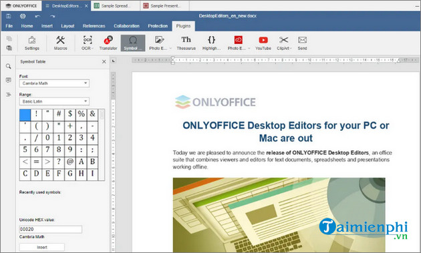The height and width of the screenshot is (253, 421).
Task: Select the # symbol in table
Action: pyautogui.click(x=59, y=115)
